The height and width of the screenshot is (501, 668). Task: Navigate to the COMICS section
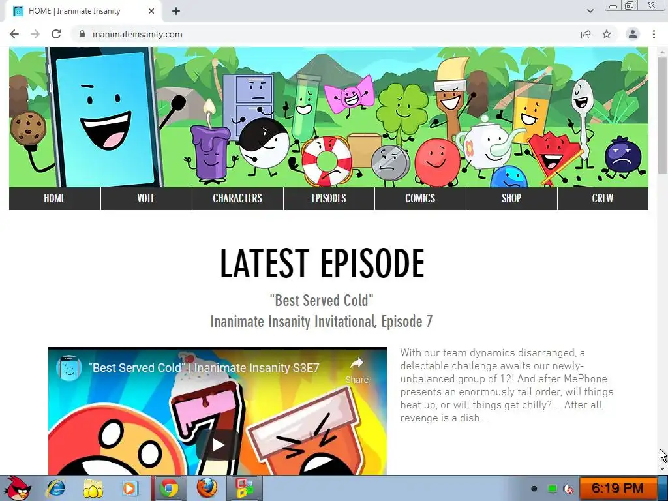[x=420, y=198]
